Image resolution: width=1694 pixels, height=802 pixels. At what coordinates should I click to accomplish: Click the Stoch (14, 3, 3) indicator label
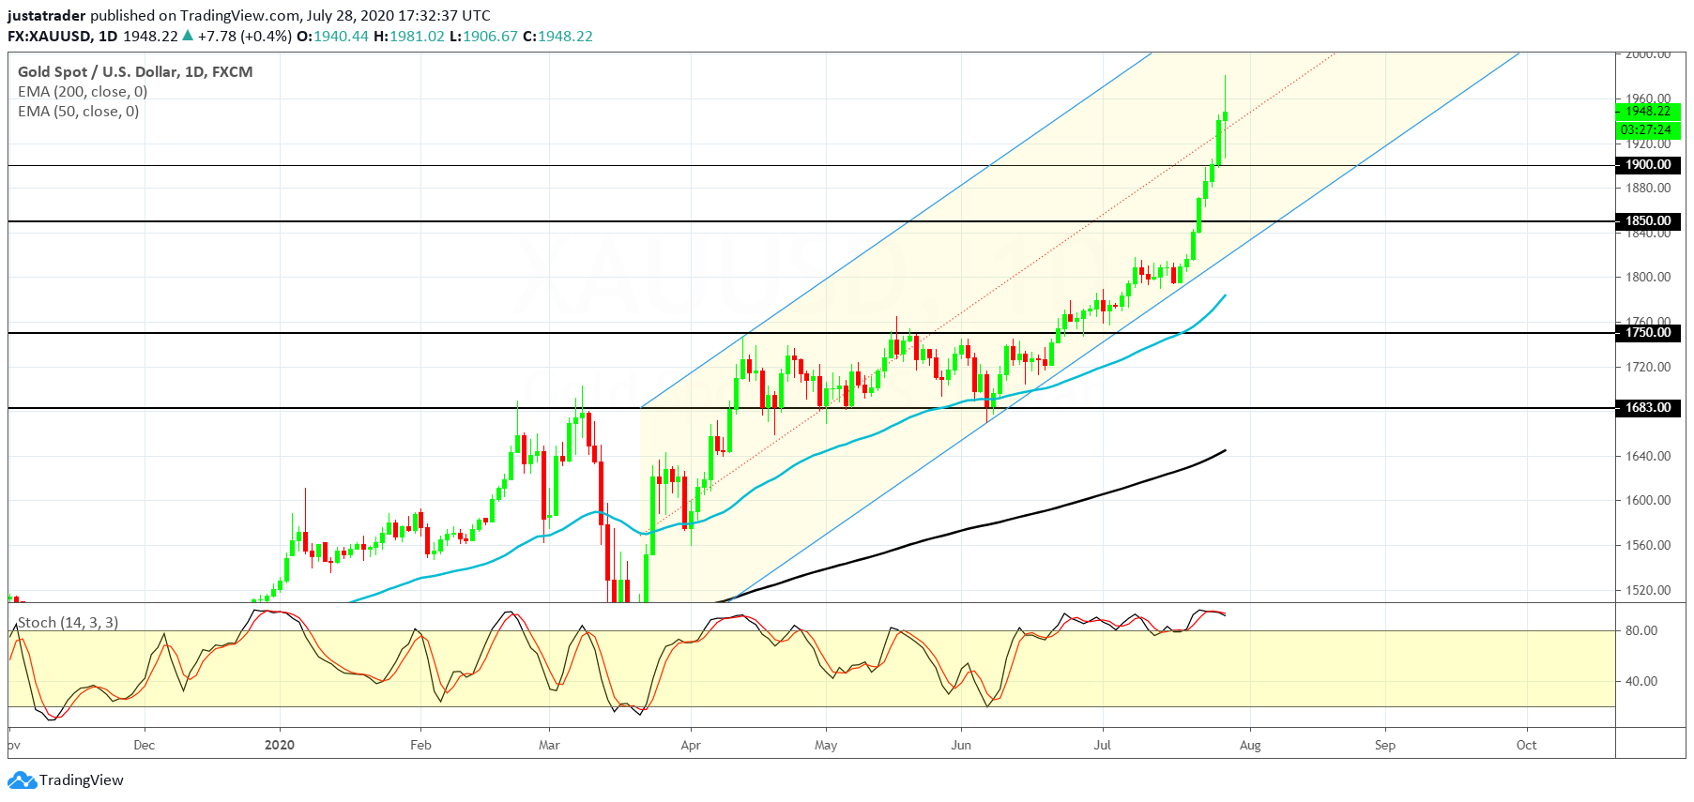(68, 623)
